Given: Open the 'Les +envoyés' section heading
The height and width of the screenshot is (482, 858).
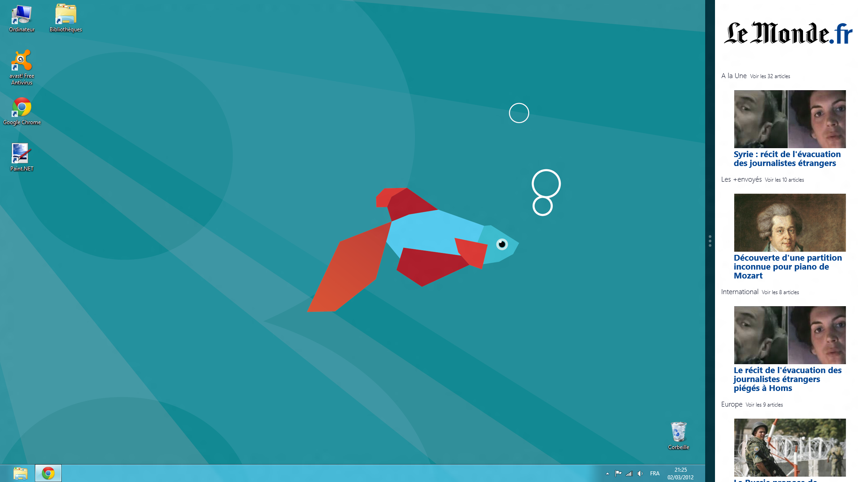Looking at the screenshot, I should click(741, 179).
